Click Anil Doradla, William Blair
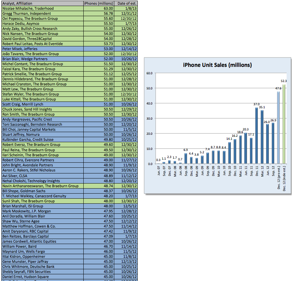293x281 pixels. 42,216
